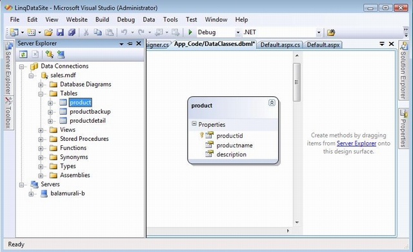Viewport: 413px width, 252px height.
Task: Save the current file with the disk icon
Action: 60,32
